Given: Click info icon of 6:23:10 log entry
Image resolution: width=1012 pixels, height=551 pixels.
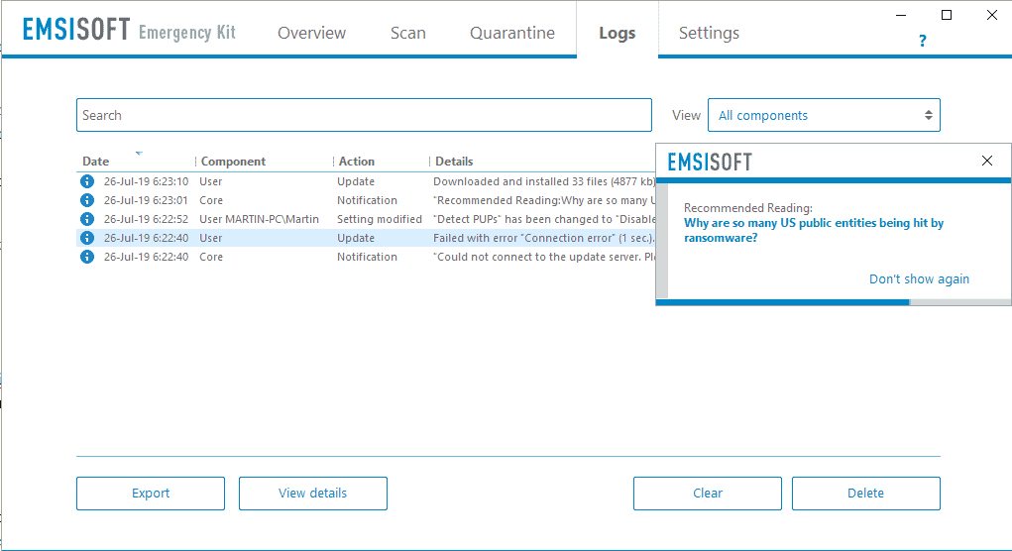Looking at the screenshot, I should pyautogui.click(x=87, y=181).
